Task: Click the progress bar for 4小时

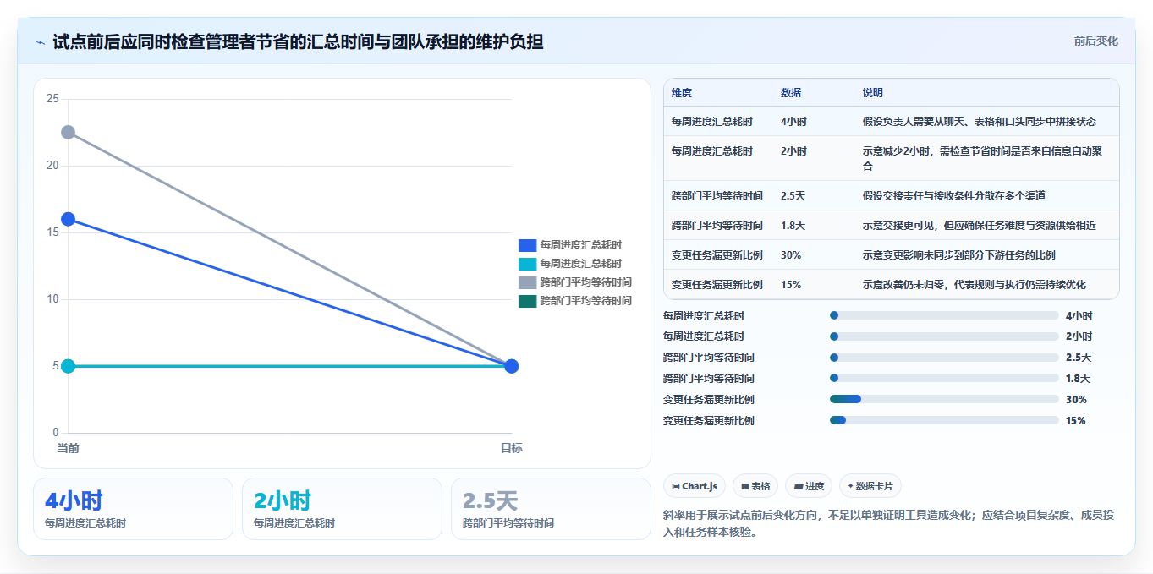Action: (x=944, y=315)
